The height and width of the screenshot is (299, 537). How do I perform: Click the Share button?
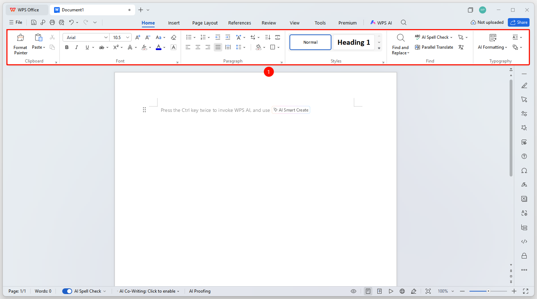[x=519, y=22]
